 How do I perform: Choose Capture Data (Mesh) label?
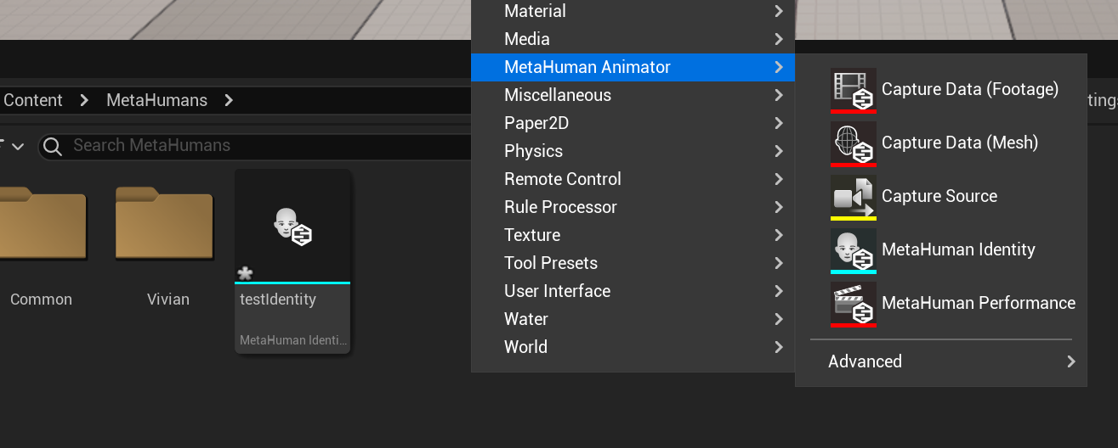tap(960, 143)
